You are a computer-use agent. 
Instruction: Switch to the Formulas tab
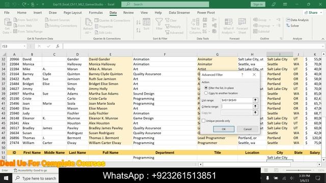pyautogui.click(x=96, y=13)
